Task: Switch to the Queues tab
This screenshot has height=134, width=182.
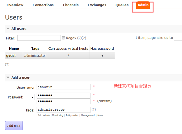Action: coord(122,5)
